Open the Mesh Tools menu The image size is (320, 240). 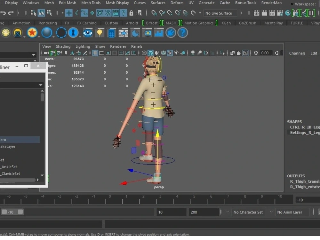click(x=91, y=3)
